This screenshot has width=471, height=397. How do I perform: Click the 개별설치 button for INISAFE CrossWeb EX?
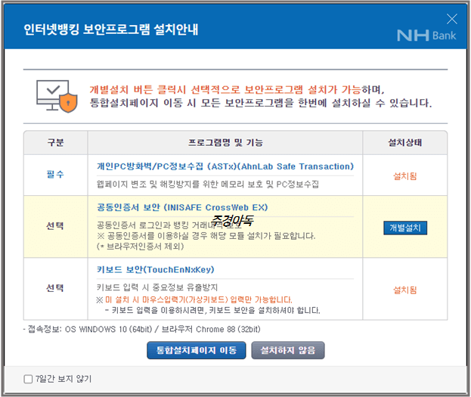[405, 228]
